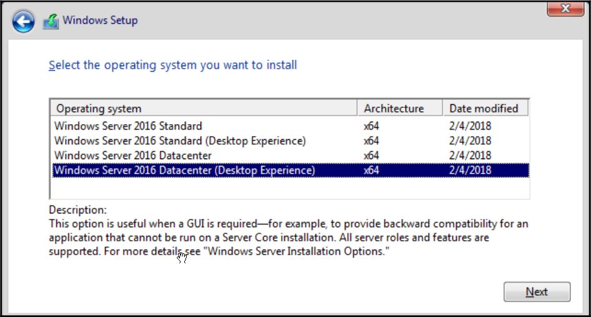Select Windows Server 2016 Datacenter (Desktop Experience)
591x317 pixels.
(291, 170)
